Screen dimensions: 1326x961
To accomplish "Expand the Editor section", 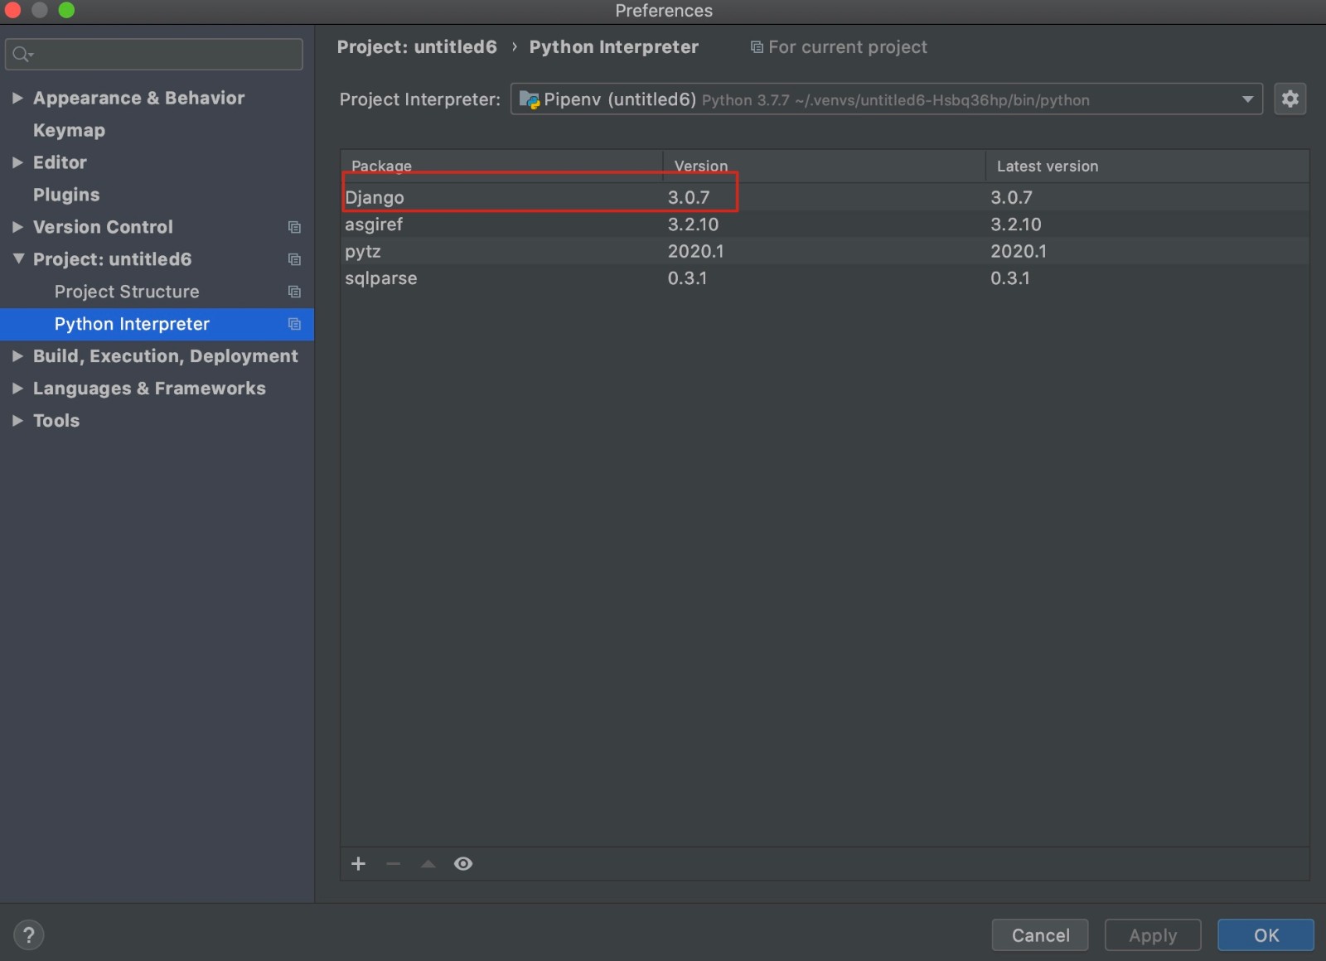I will coord(17,162).
